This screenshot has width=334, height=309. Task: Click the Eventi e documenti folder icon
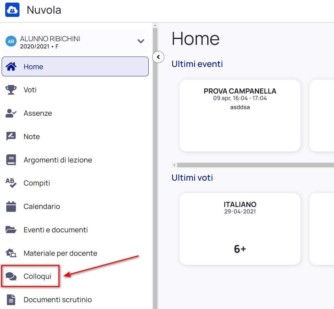pos(11,230)
